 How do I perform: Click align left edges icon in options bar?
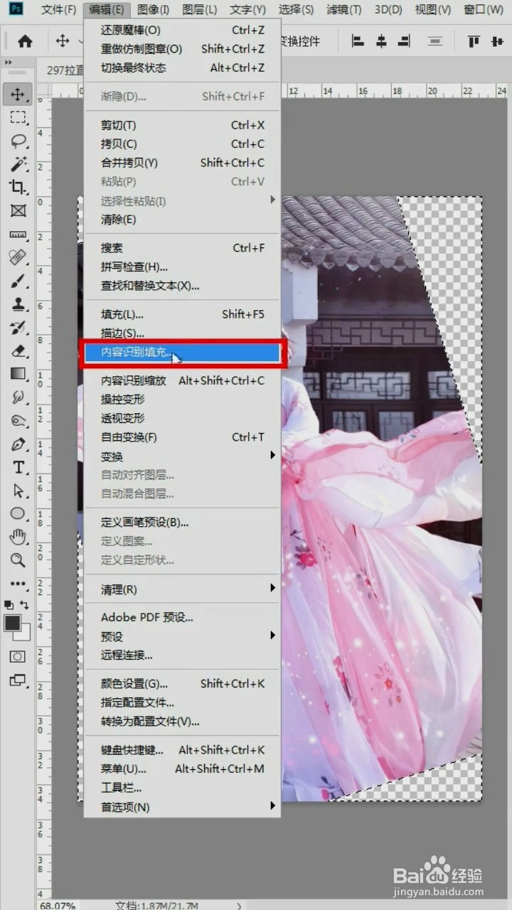pyautogui.click(x=358, y=41)
